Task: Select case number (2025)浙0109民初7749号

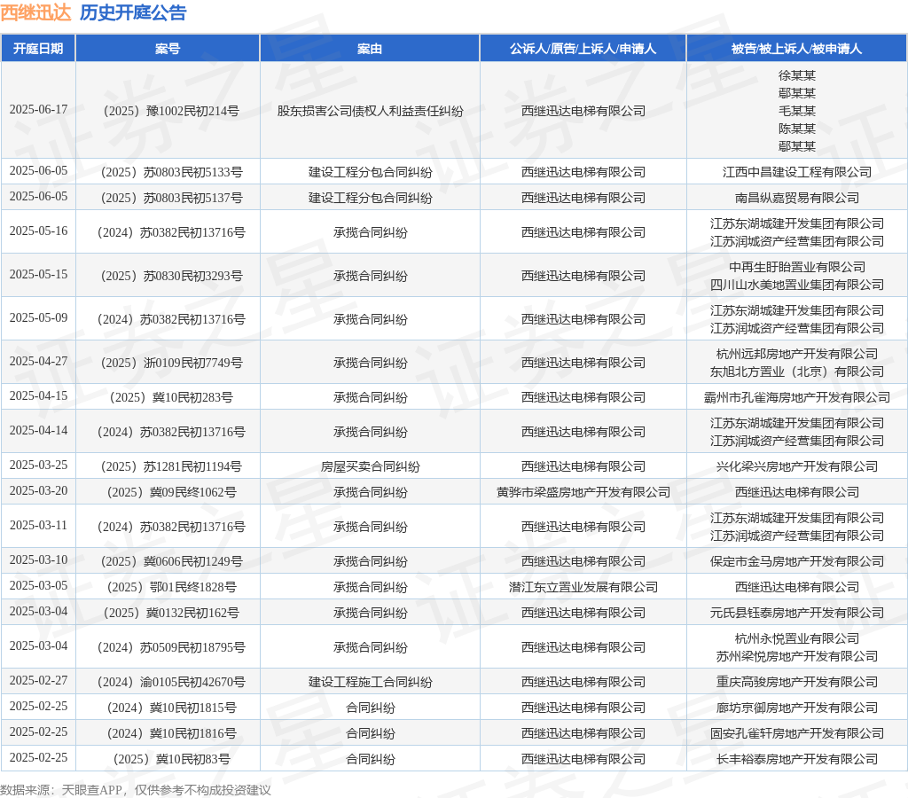Action: pos(168,363)
